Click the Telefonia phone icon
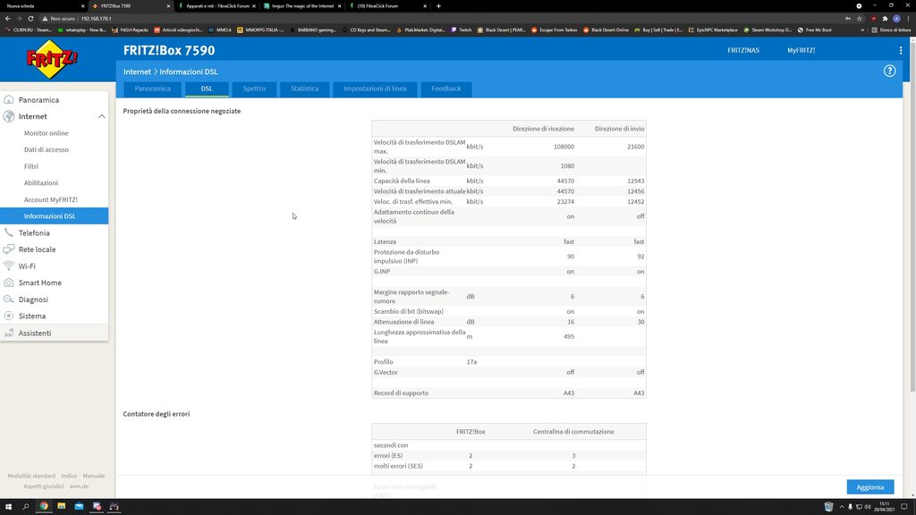Viewport: 916px width, 515px height. (x=9, y=232)
